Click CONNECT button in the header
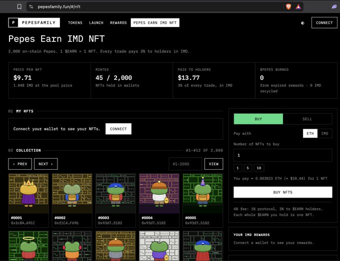 (324, 23)
